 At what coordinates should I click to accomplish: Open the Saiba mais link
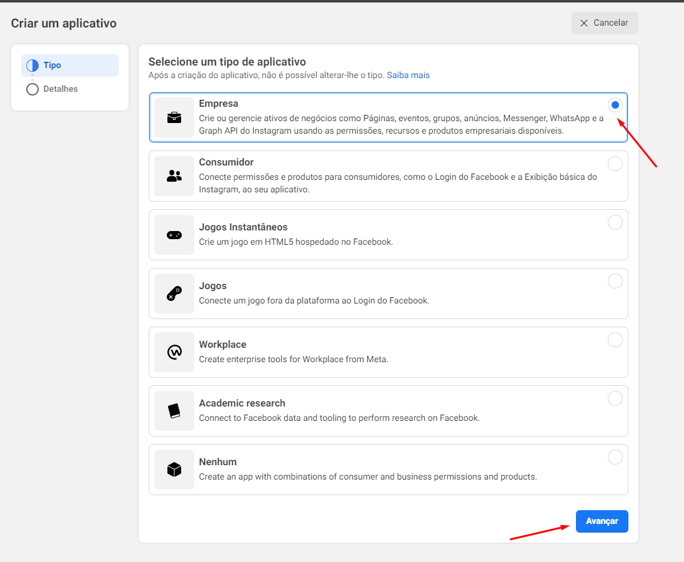[x=408, y=75]
